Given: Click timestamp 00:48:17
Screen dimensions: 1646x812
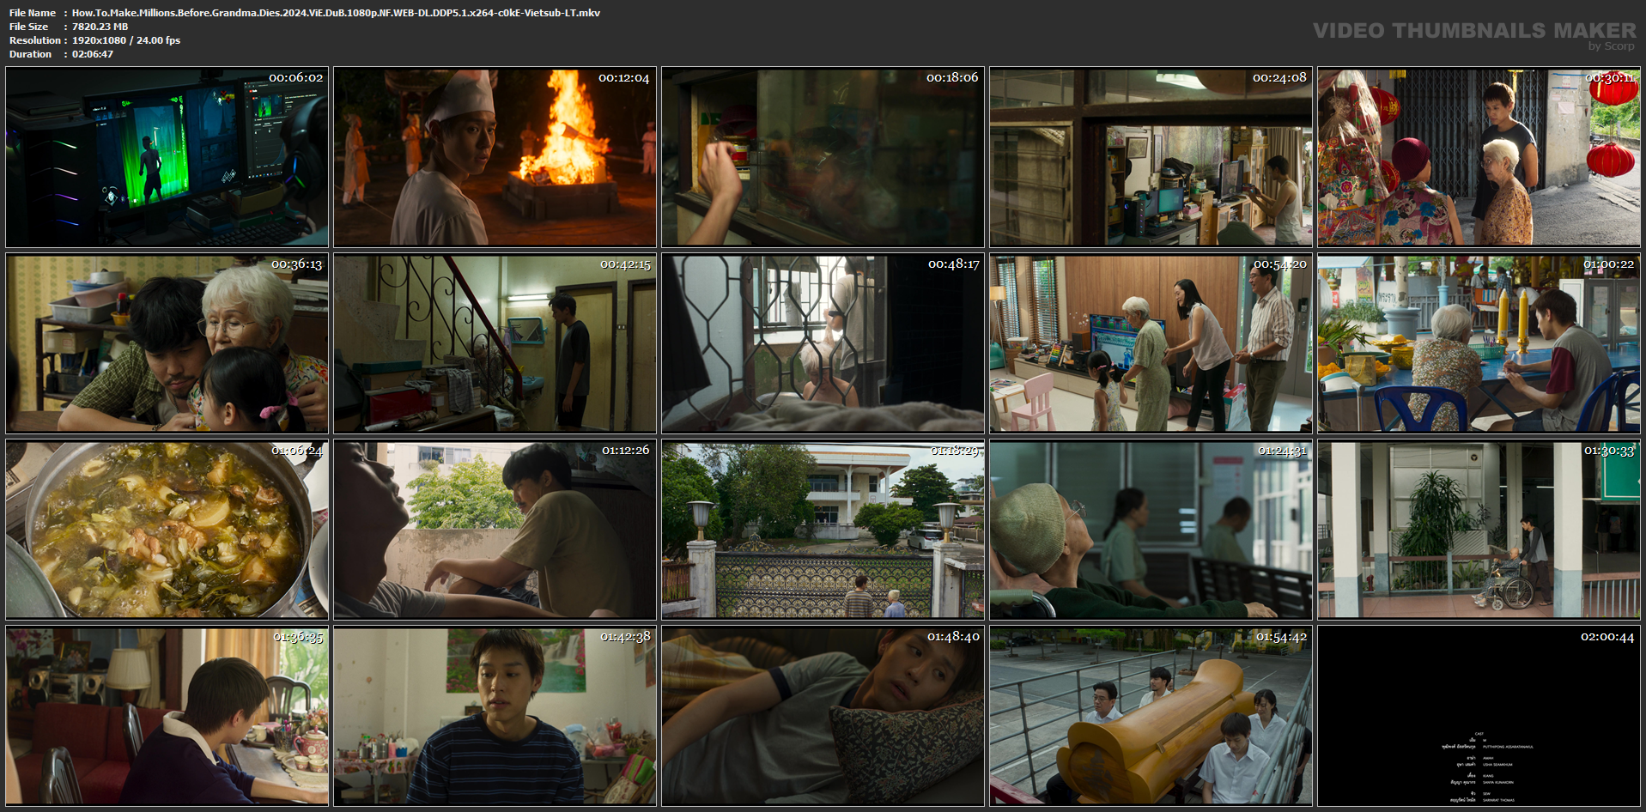Looking at the screenshot, I should tap(954, 264).
